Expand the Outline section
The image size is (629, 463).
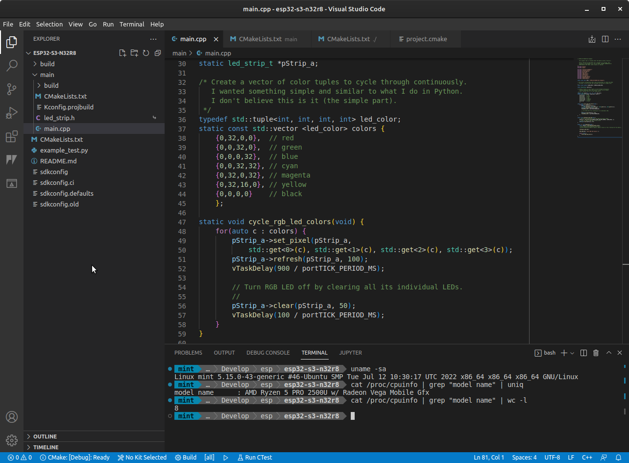click(x=94, y=437)
